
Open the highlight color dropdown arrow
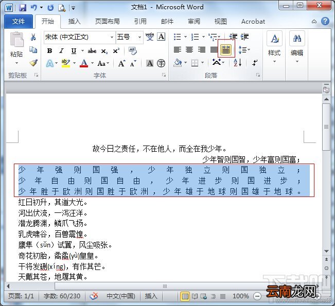(74, 63)
